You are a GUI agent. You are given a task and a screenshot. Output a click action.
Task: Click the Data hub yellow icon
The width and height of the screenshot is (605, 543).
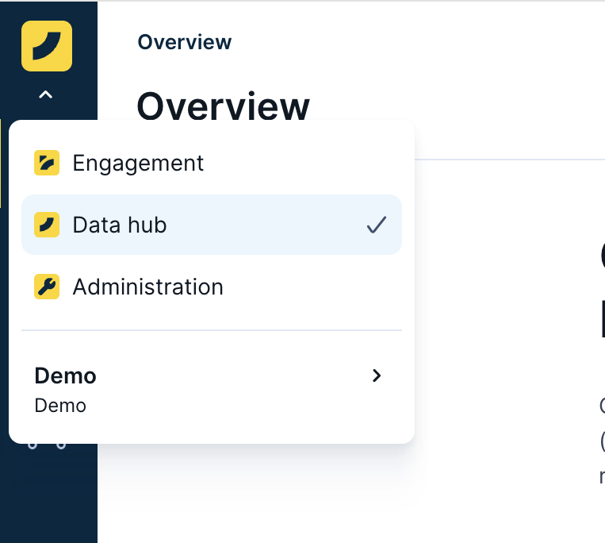tap(47, 225)
